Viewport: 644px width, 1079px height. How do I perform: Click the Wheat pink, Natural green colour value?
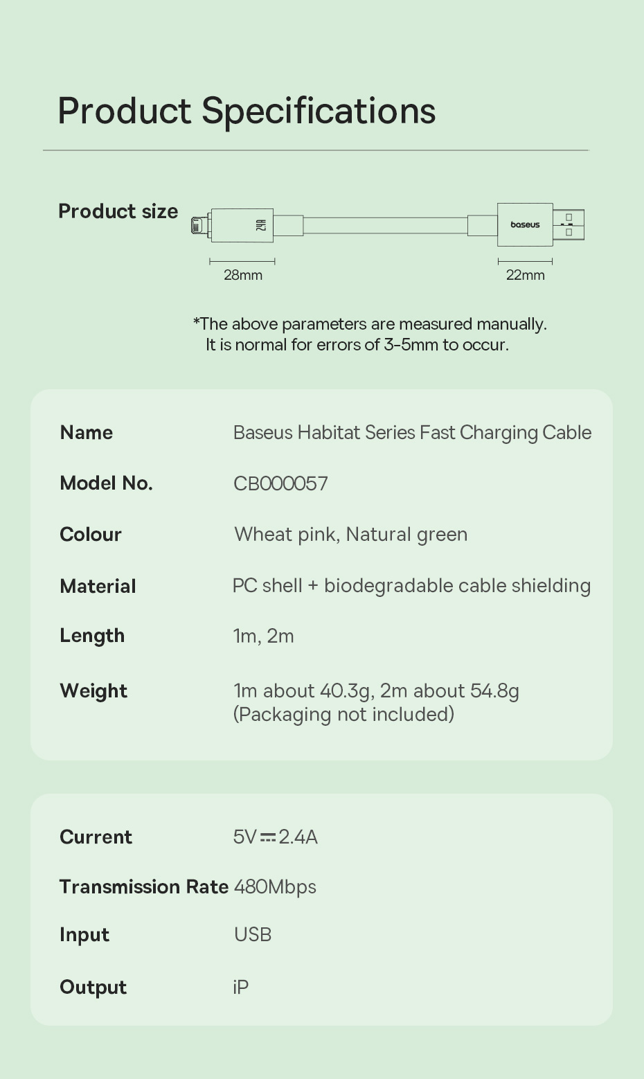point(350,535)
